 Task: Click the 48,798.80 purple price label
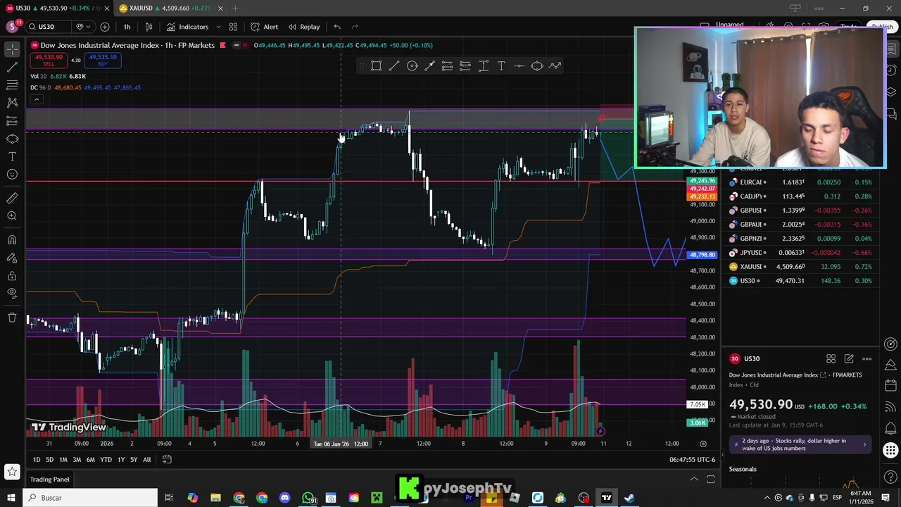pos(702,255)
